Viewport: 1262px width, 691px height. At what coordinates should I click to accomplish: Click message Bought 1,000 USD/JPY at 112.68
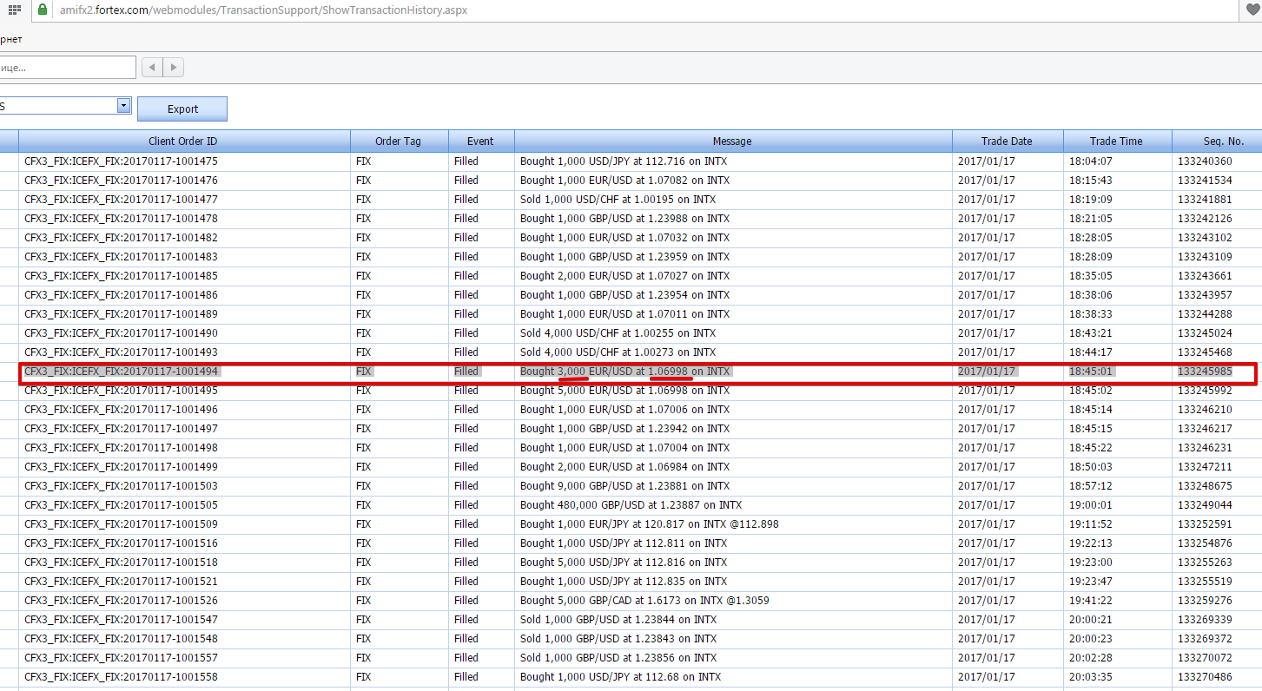620,677
